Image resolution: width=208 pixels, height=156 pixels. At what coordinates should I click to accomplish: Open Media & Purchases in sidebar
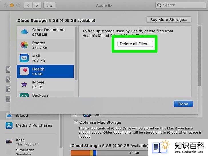pos(29,125)
